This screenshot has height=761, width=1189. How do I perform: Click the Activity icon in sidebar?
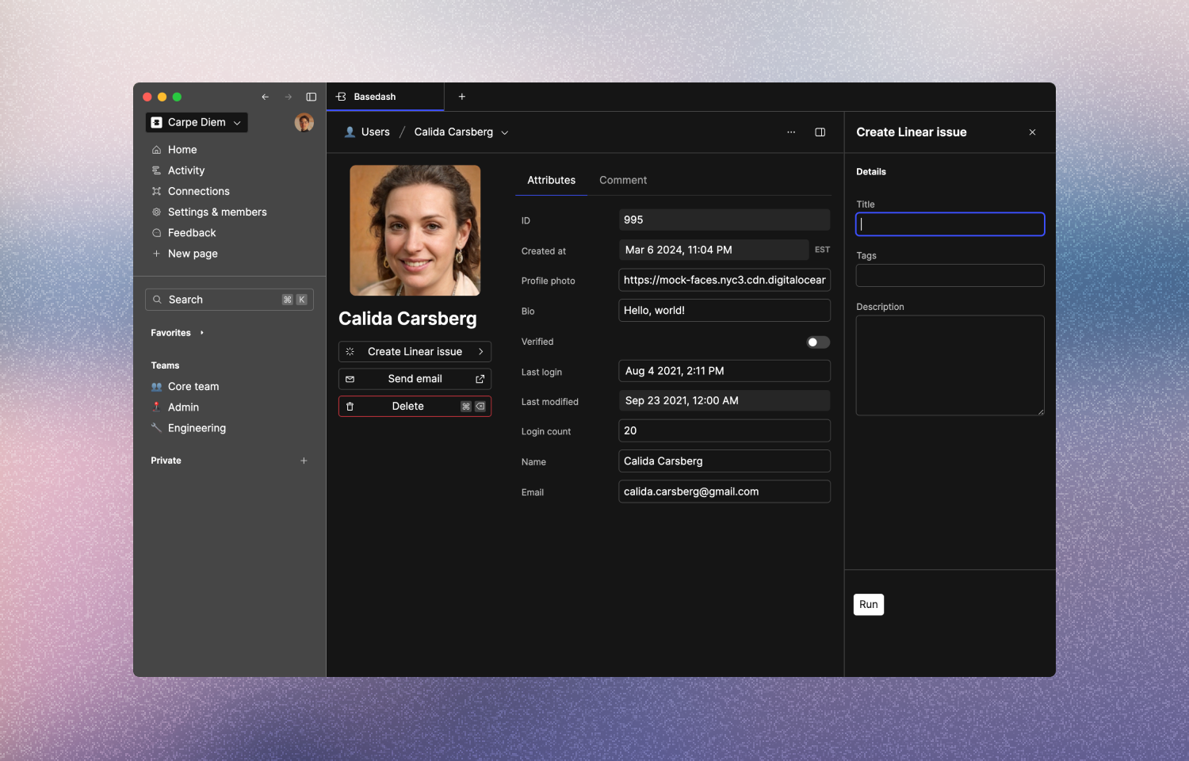[x=157, y=170]
